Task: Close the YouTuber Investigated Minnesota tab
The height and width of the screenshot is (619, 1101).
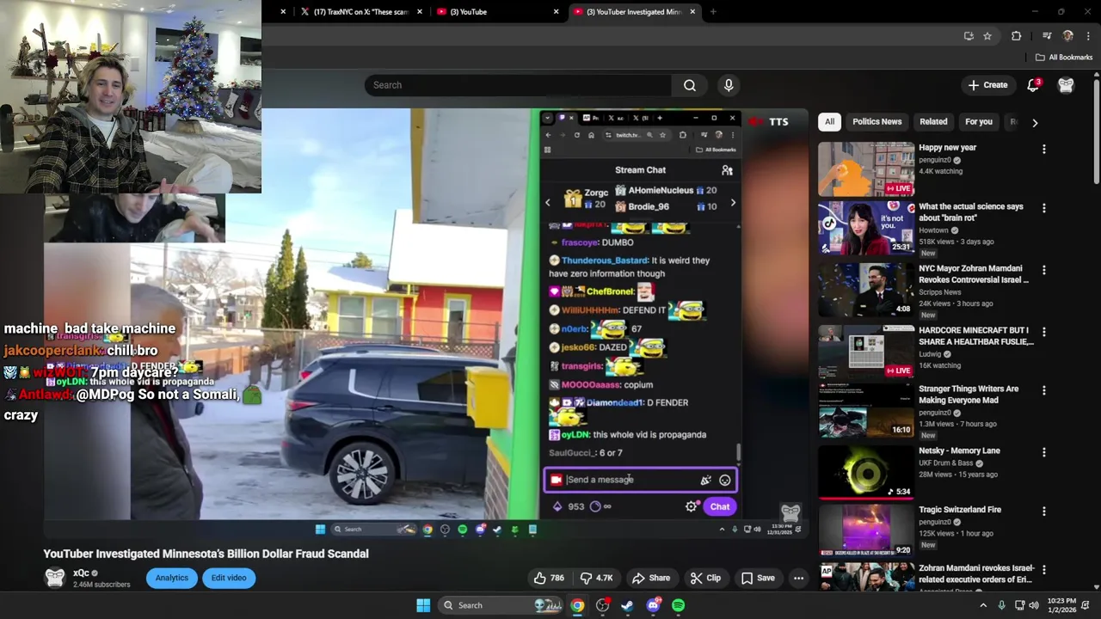Action: pos(692,12)
